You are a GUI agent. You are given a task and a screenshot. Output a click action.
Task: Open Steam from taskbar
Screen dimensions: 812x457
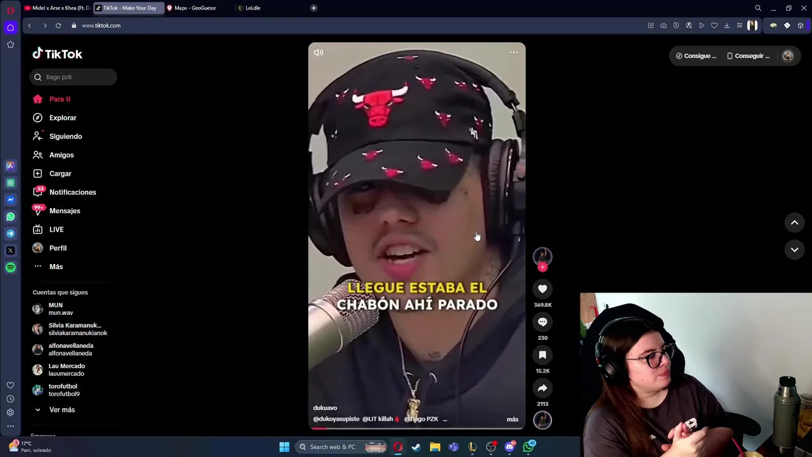[x=416, y=447]
